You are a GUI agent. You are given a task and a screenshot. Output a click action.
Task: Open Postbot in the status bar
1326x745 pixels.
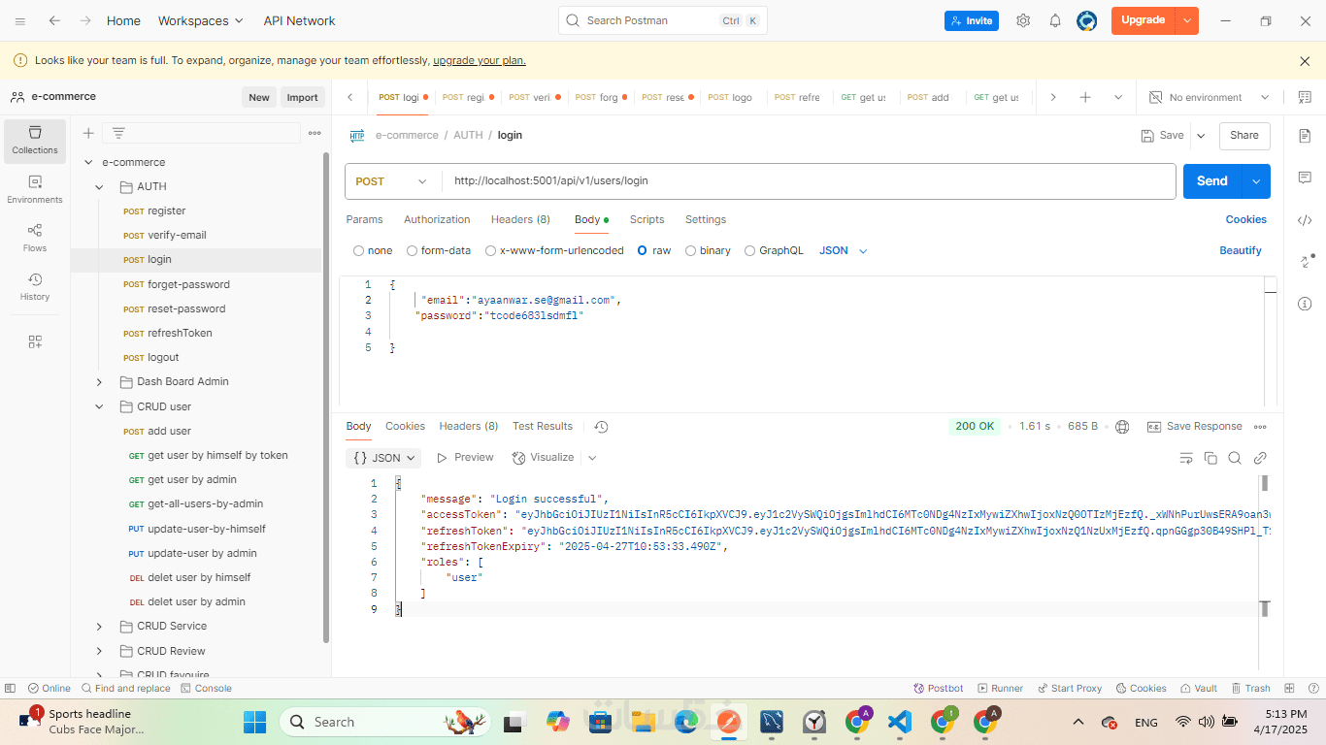[939, 688]
